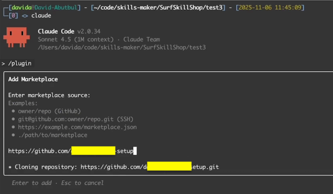Click the greater-than prompt before /plugin
Image resolution: width=333 pixels, height=194 pixels.
pos(3,64)
